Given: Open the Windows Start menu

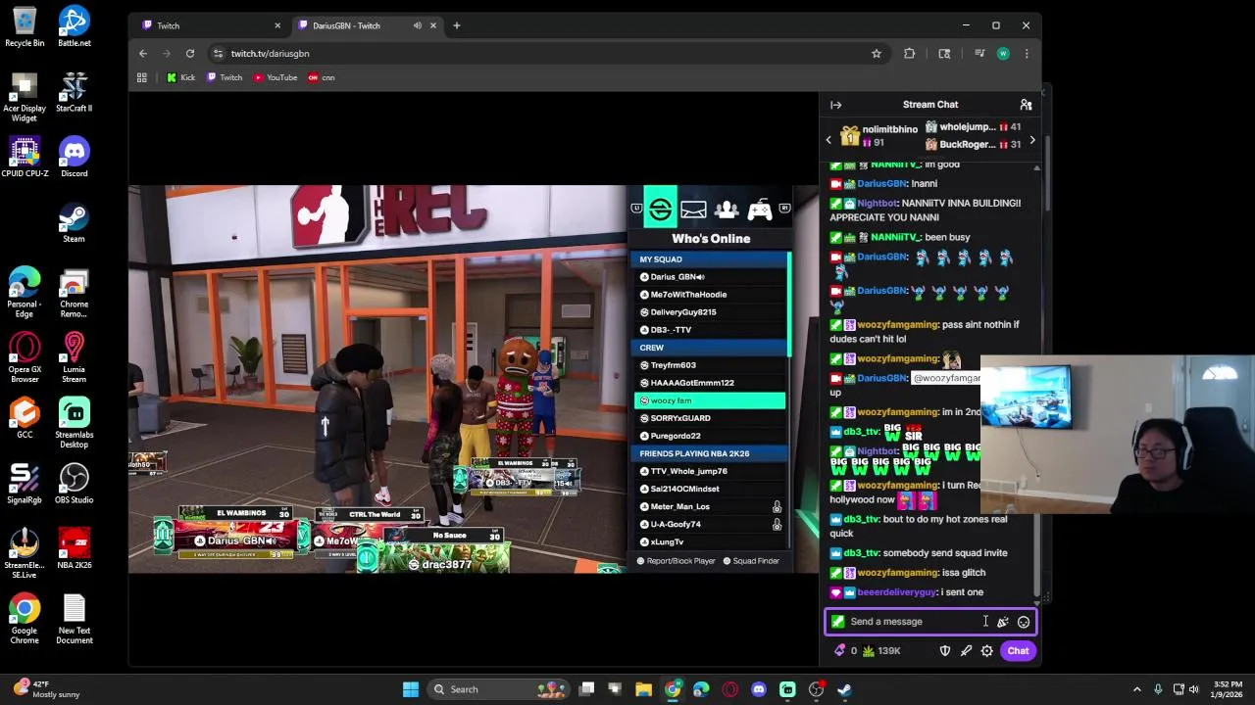Looking at the screenshot, I should coord(411,689).
